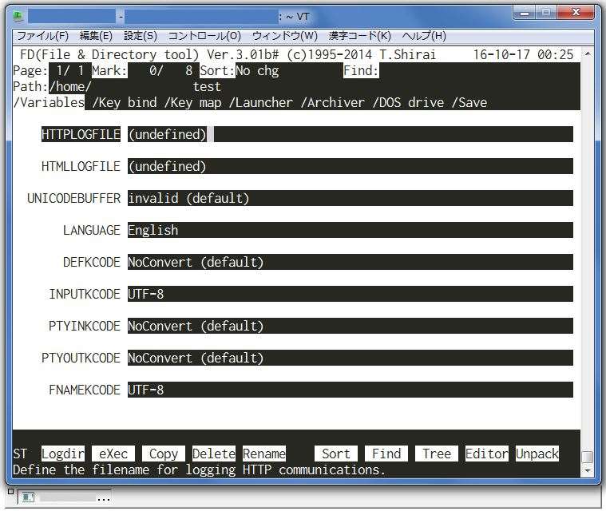Screen dimensions: 606x511
Task: Select the /Launcher tab
Action: (261, 102)
